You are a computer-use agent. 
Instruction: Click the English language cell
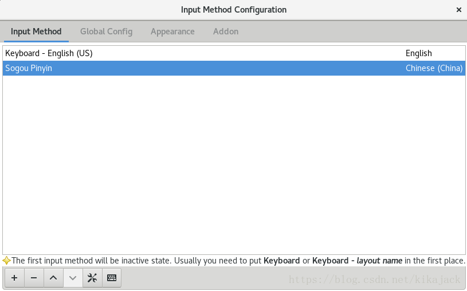(x=418, y=53)
